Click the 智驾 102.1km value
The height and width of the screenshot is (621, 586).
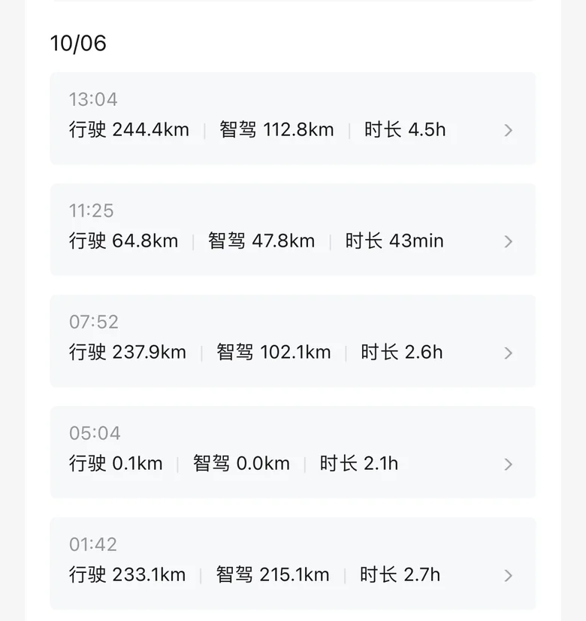pos(273,353)
